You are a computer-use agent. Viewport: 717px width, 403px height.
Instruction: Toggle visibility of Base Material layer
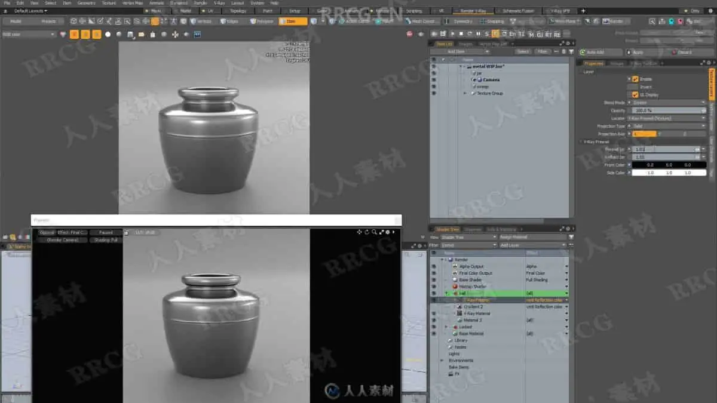point(434,333)
